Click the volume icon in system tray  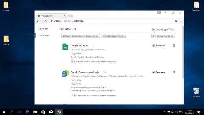(176, 112)
